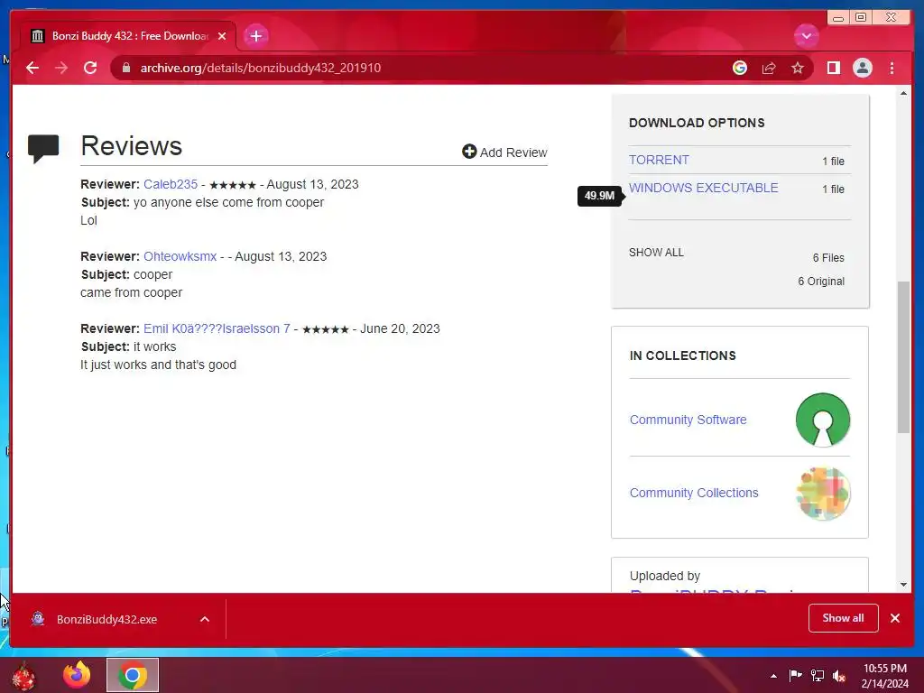Screen dimensions: 924x693
Task: Close the downloads bar
Action: pyautogui.click(x=895, y=618)
